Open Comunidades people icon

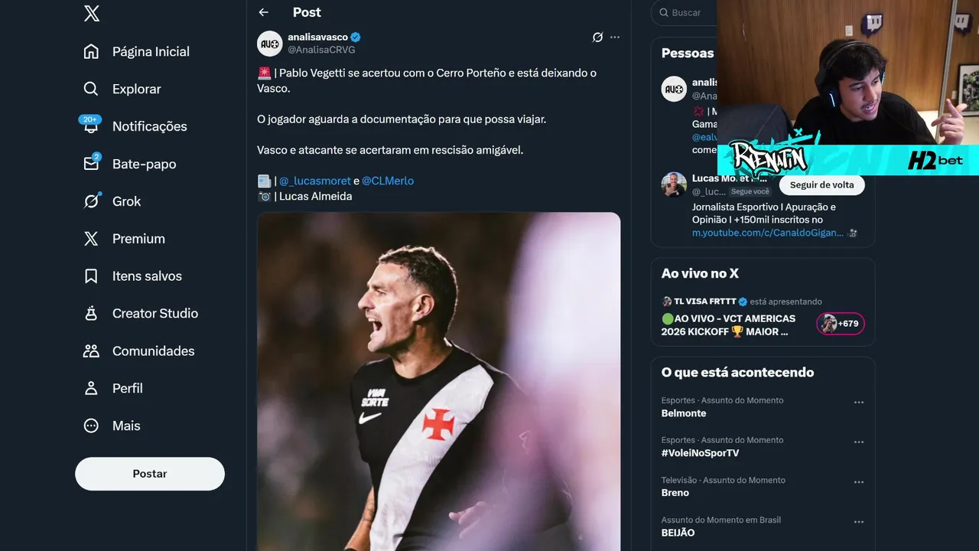pos(91,351)
